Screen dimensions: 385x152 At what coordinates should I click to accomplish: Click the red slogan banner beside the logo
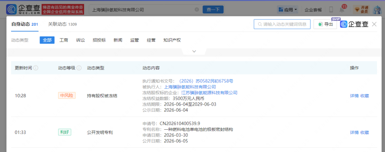coord(63,10)
